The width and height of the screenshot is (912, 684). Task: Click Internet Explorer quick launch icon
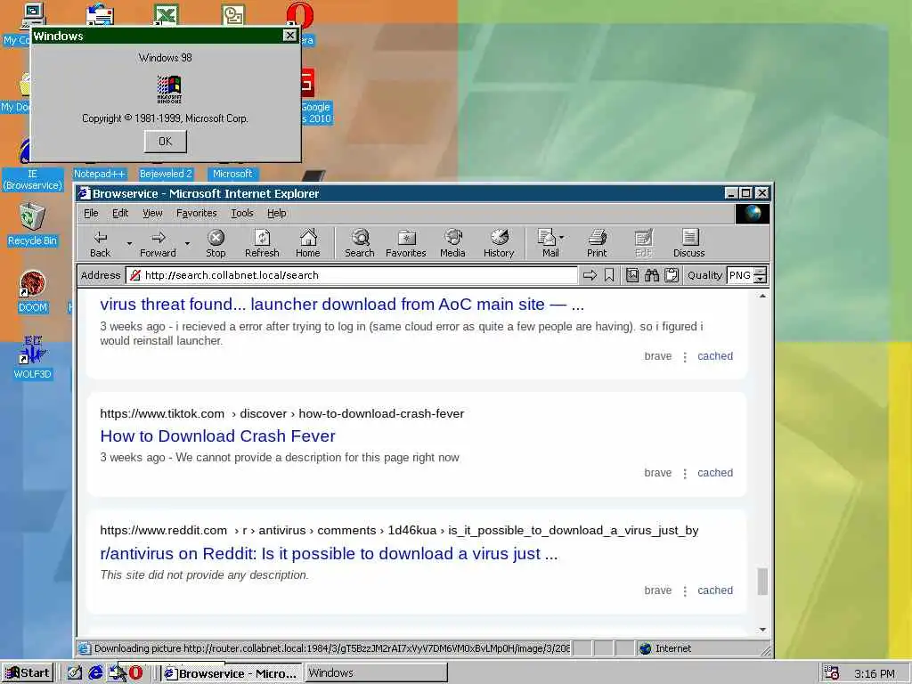[x=95, y=673]
